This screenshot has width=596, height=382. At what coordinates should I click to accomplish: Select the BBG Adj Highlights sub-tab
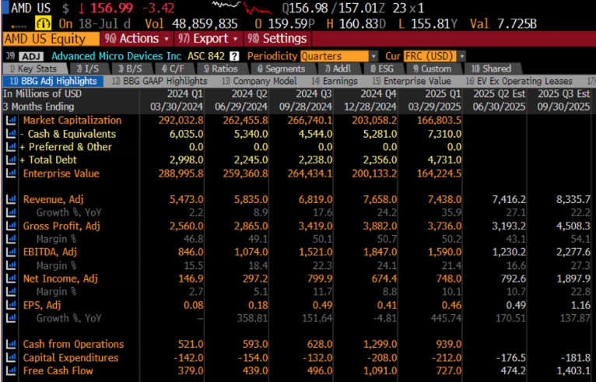53,82
